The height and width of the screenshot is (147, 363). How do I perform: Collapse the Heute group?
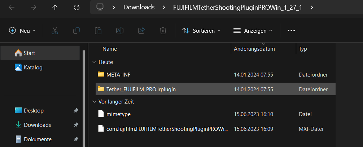coord(95,62)
